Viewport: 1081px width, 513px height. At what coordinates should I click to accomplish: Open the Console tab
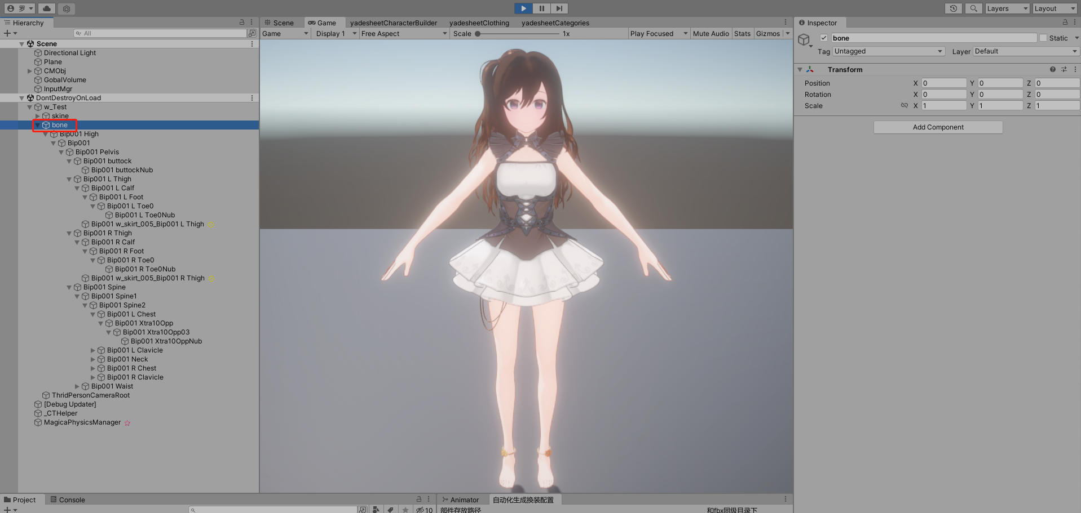point(68,499)
